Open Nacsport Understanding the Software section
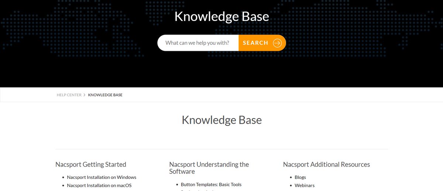443x191 pixels. pyautogui.click(x=209, y=168)
